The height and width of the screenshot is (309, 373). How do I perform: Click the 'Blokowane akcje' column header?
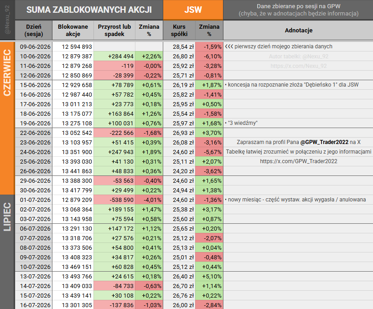click(73, 30)
